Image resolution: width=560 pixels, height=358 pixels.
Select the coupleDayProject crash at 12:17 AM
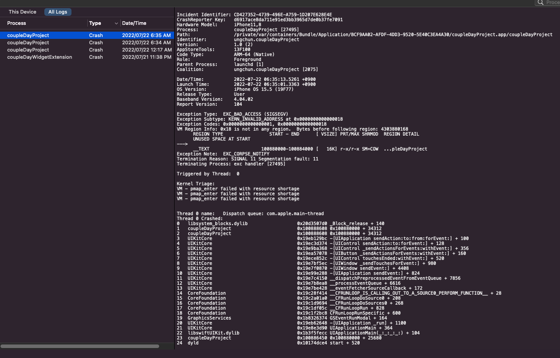[x=87, y=50]
